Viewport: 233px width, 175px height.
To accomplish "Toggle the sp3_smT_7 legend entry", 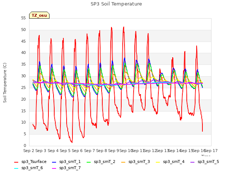I will point(66,168).
